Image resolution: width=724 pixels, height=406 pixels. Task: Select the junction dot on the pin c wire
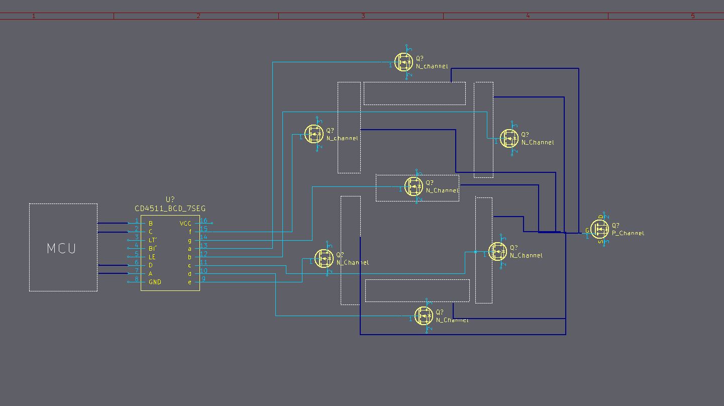pos(476,252)
